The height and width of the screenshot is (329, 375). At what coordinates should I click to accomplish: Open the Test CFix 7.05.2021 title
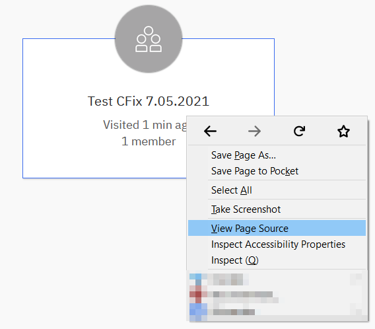pos(149,101)
